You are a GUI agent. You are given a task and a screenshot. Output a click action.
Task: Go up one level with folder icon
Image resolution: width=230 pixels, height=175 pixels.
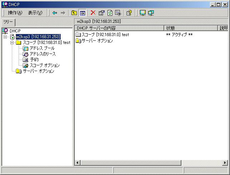74,13
